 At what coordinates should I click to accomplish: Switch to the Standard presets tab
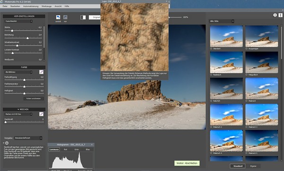point(238,166)
